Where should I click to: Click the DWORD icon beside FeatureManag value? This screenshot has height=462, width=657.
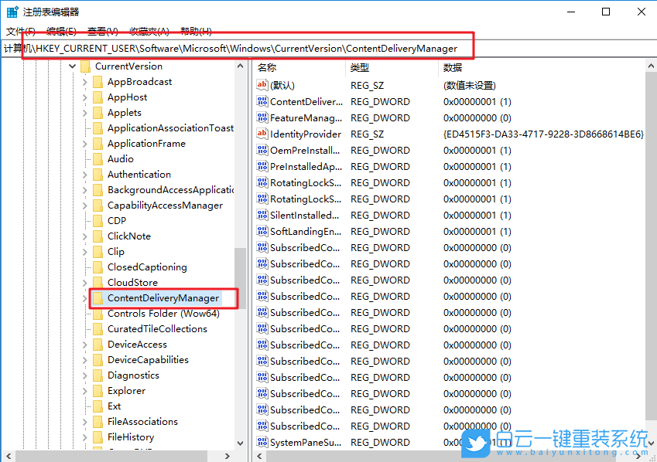tap(261, 117)
